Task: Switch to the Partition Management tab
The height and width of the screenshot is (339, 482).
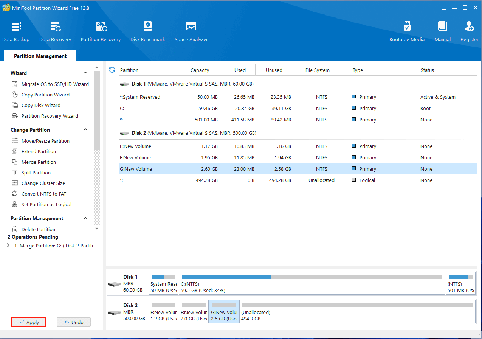Action: click(40, 56)
